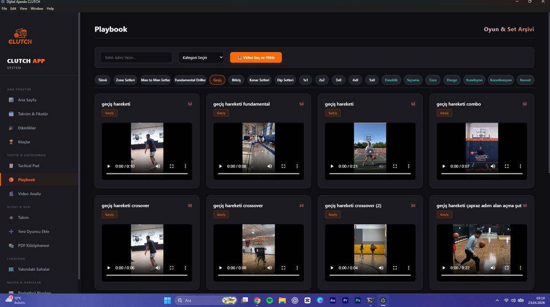This screenshot has width=550, height=307.
Task: Open the Kategori Seçin dropdown
Action: coord(201,57)
